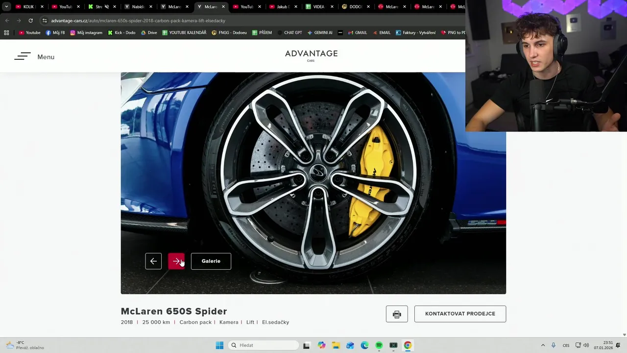
Task: Open the Galerie button
Action: pos(211,261)
